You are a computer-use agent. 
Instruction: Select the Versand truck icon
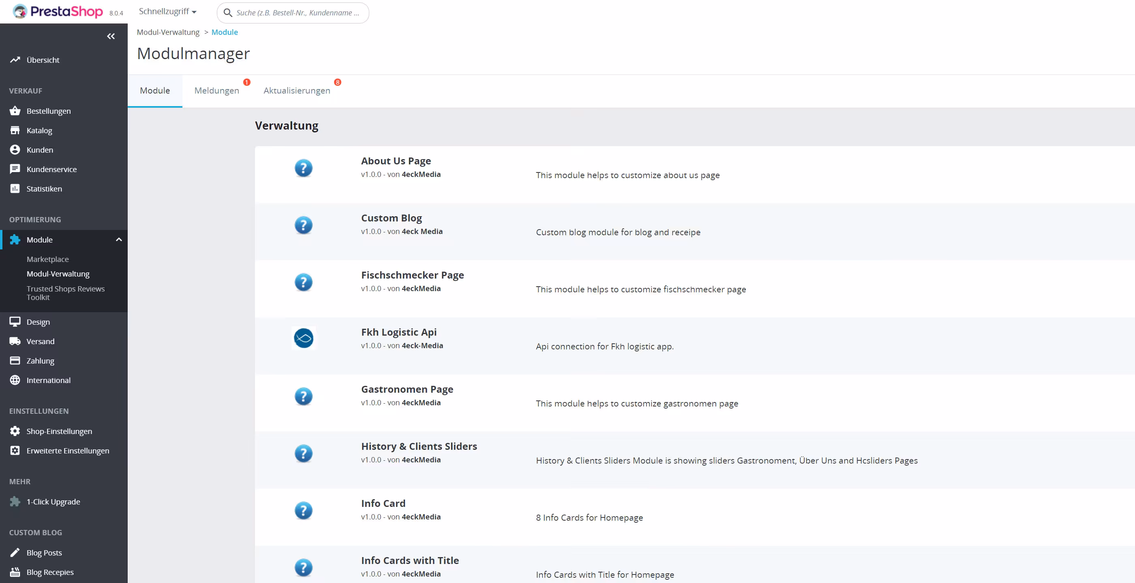pos(15,341)
